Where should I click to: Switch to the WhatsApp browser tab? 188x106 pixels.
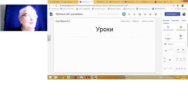56,2
